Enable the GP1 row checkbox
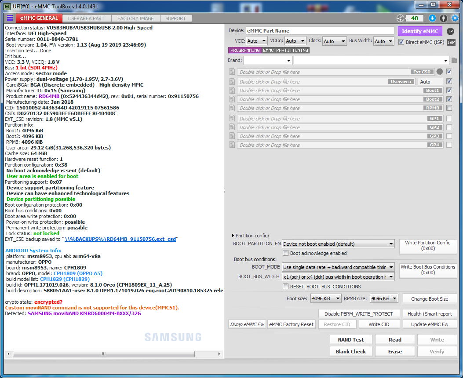Viewport: 463px width, 378px height. [x=449, y=118]
